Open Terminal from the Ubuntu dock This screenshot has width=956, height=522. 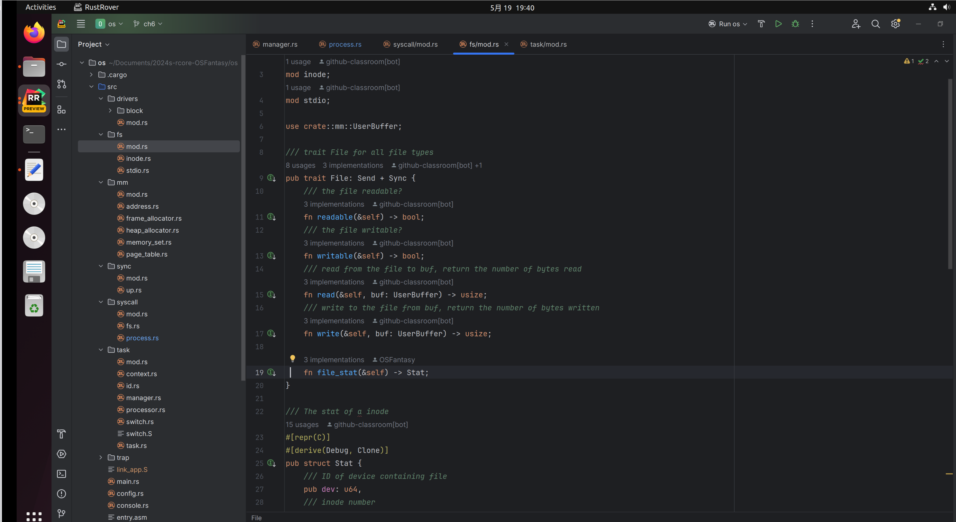point(34,134)
